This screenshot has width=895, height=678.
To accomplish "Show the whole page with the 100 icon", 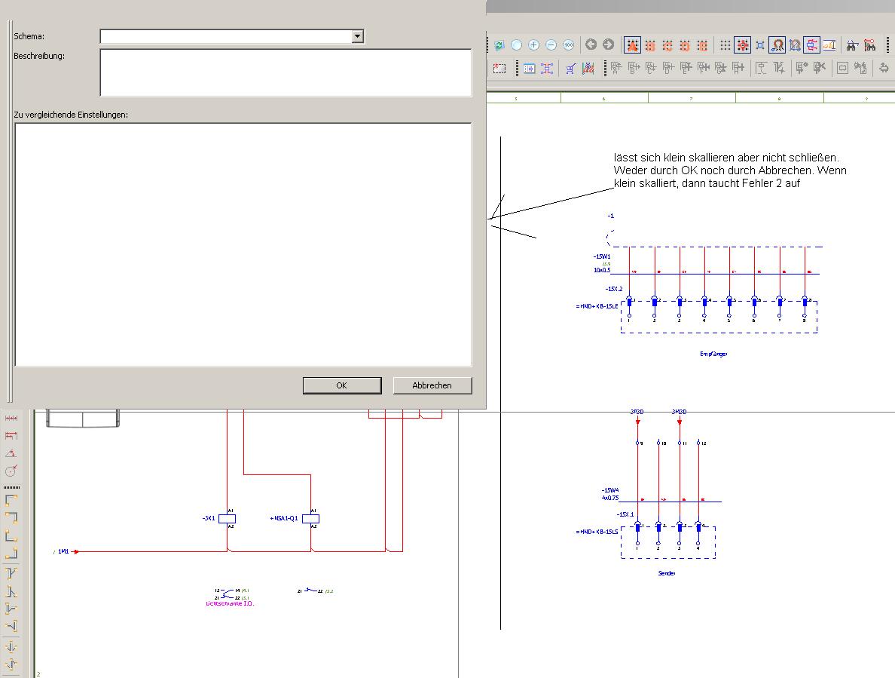I will click(x=569, y=44).
